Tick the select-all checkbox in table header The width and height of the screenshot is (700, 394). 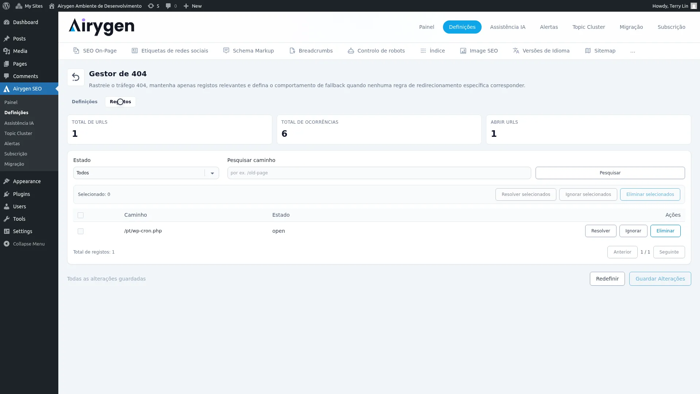81,215
